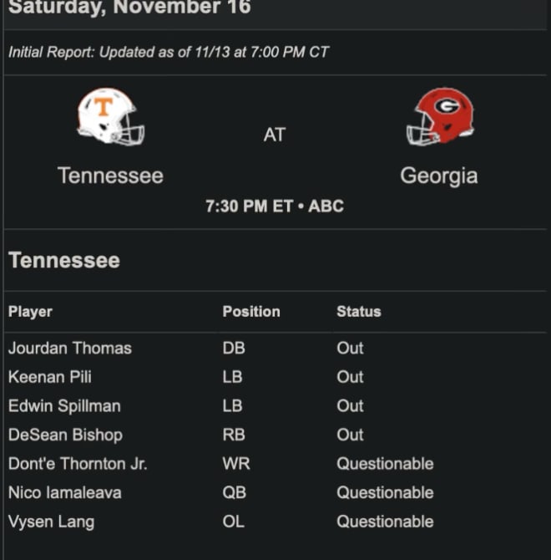Select Keenan Pili in the player list

(50, 377)
